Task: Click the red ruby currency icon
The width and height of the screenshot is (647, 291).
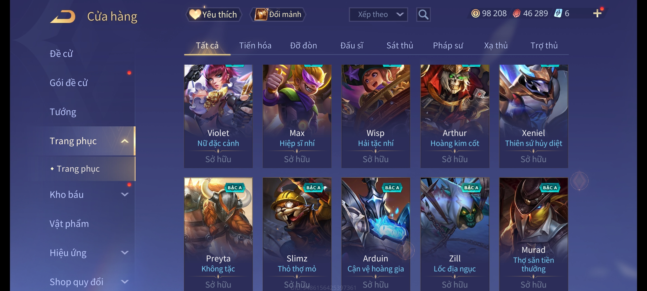Action: click(x=517, y=13)
